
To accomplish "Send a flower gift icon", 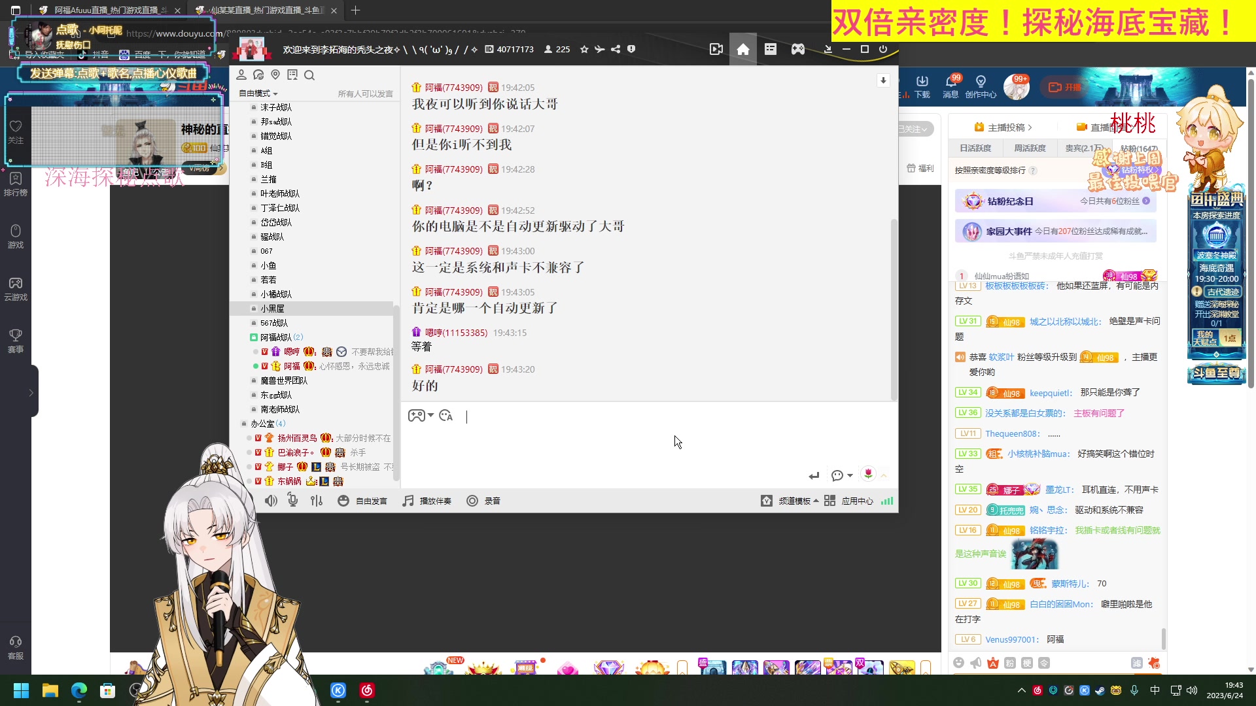I will click(868, 474).
